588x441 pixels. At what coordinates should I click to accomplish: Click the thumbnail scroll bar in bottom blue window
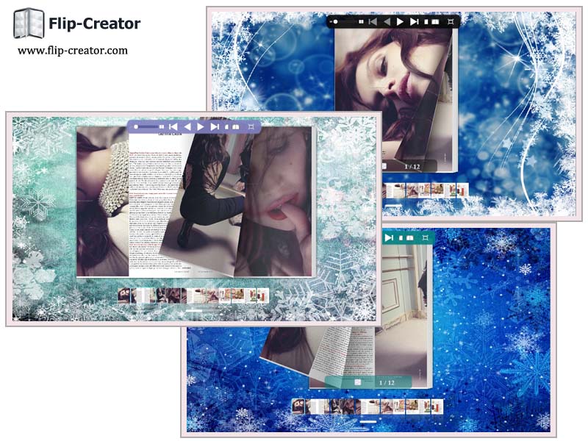[x=368, y=421]
